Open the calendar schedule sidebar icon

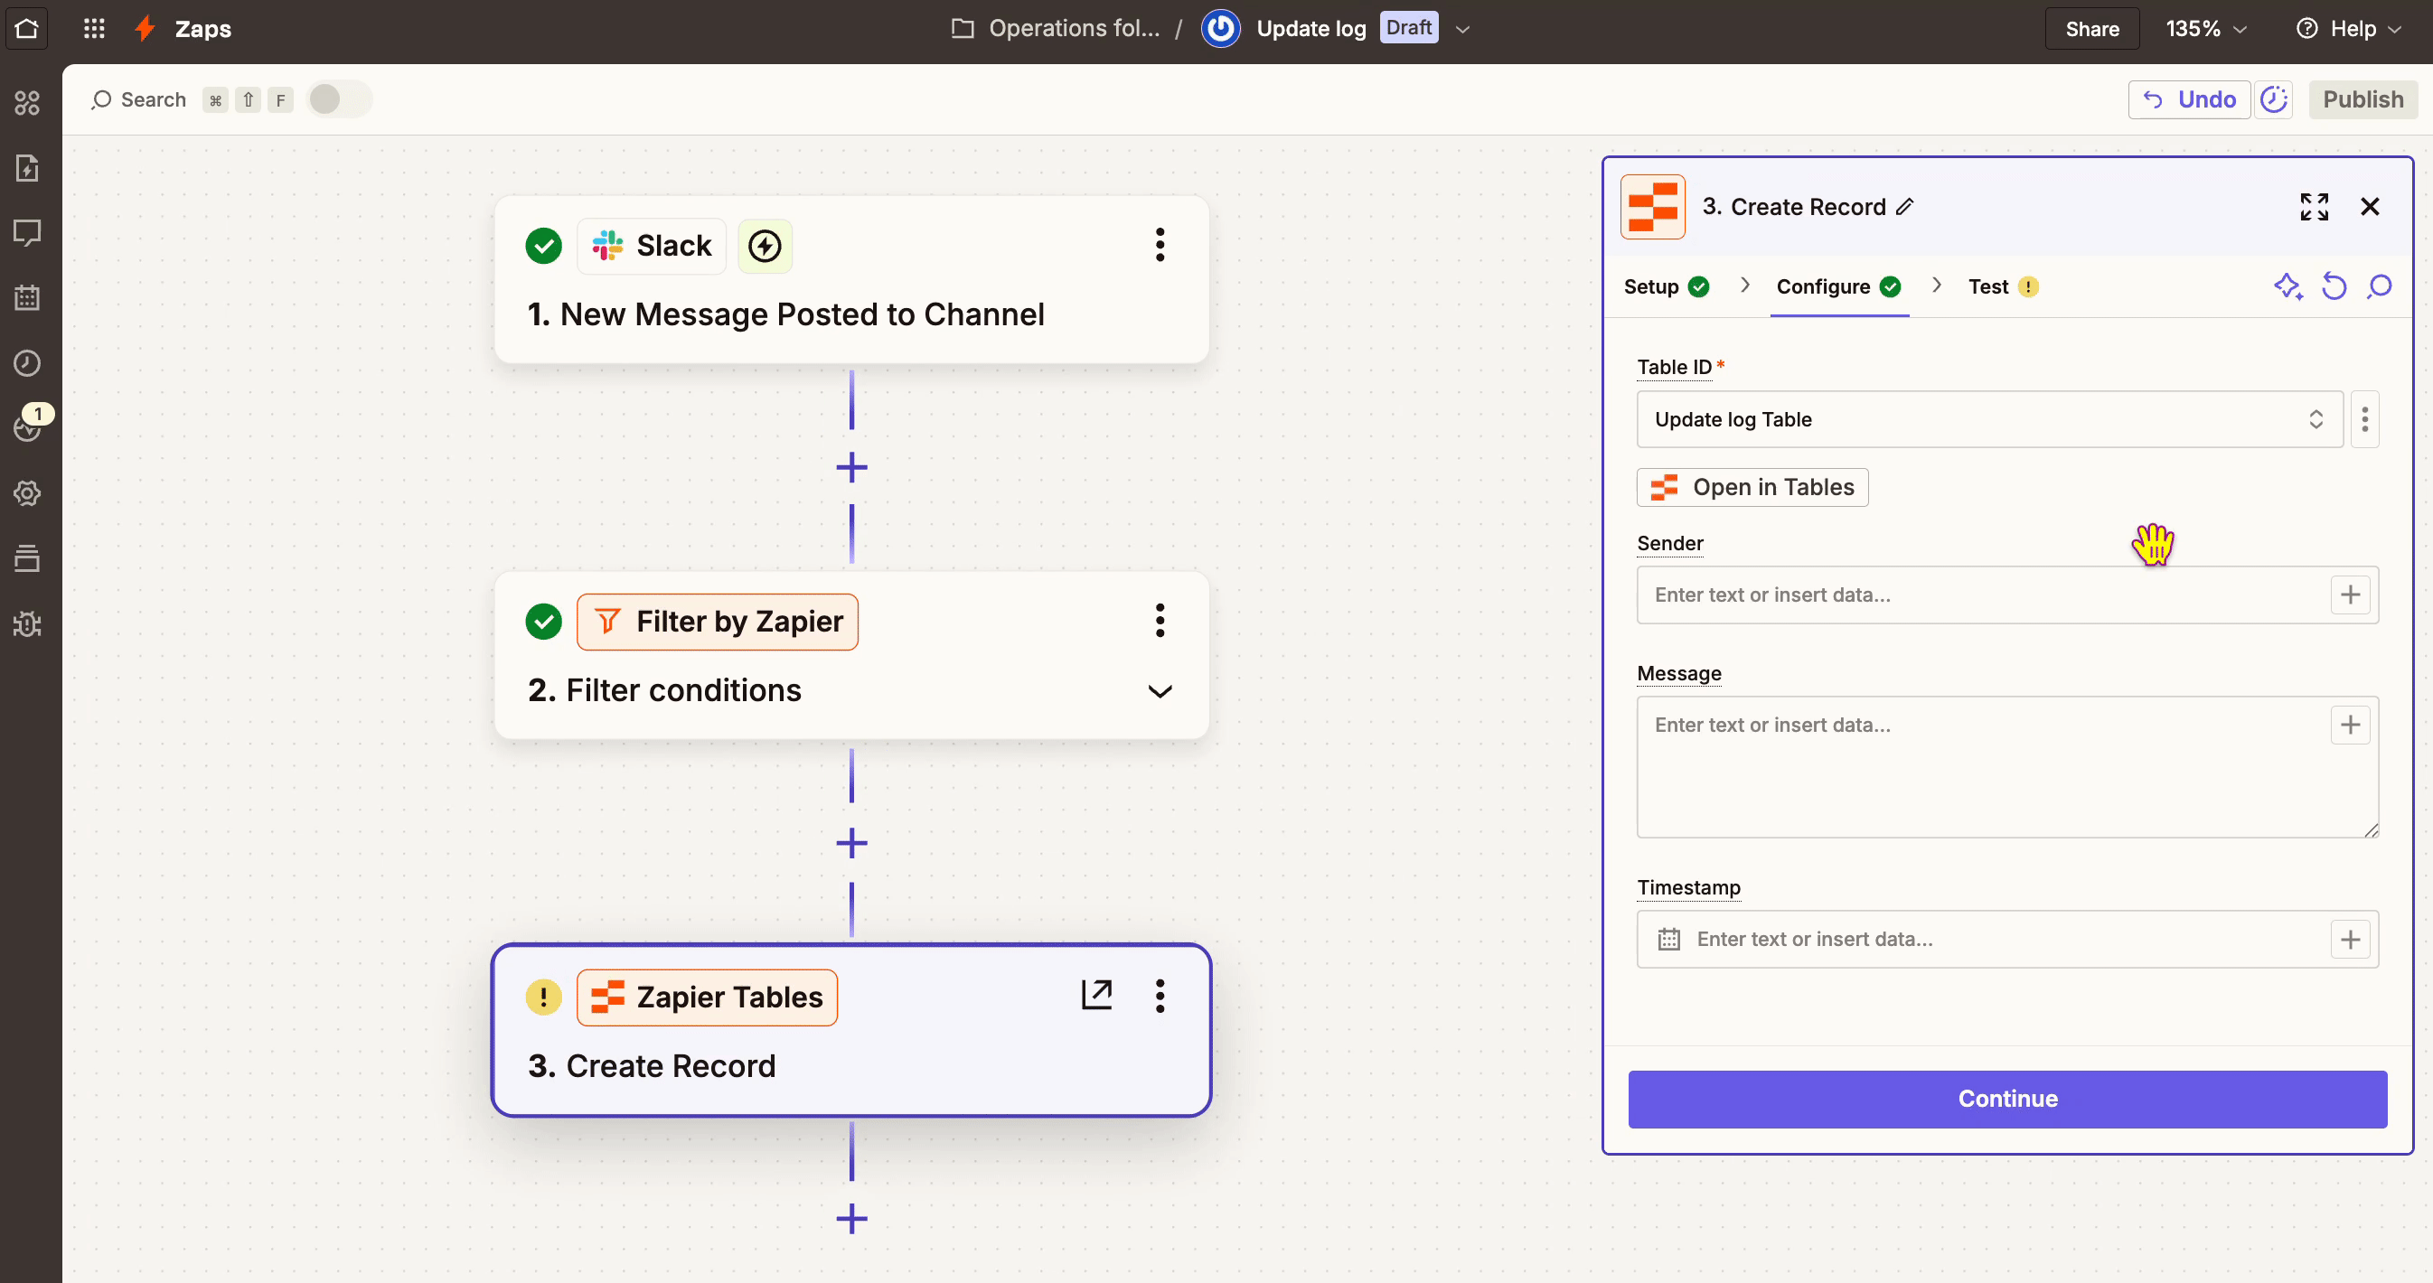click(x=27, y=298)
